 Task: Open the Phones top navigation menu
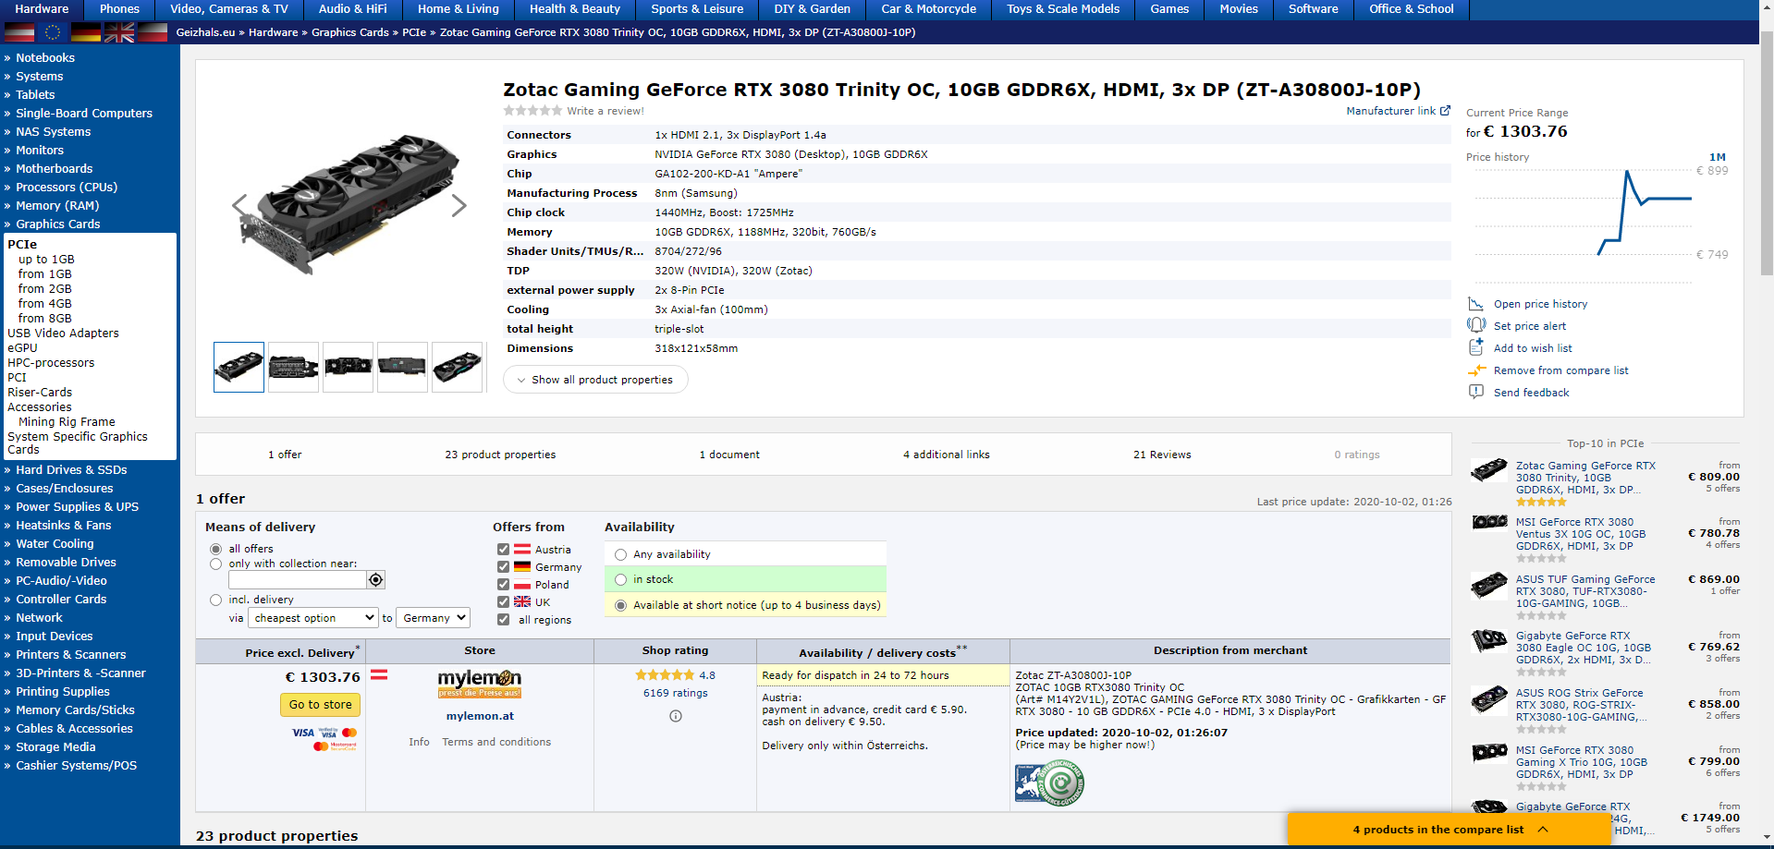(x=119, y=9)
